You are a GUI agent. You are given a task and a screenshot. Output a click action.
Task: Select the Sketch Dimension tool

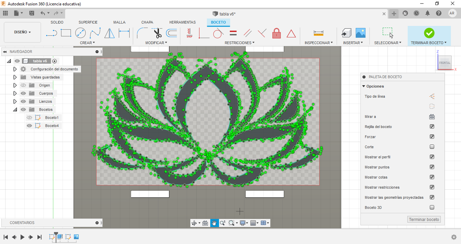click(x=124, y=33)
